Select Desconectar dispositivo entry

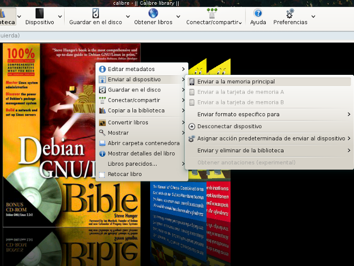point(269,127)
